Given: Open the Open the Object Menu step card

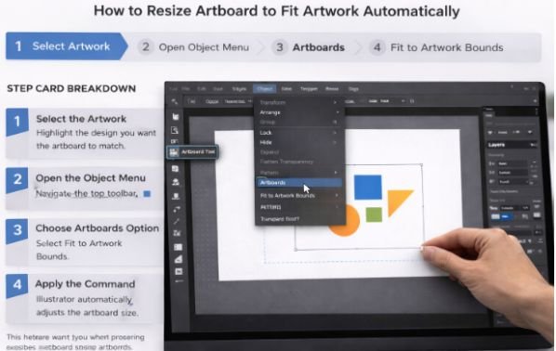Looking at the screenshot, I should 84,188.
